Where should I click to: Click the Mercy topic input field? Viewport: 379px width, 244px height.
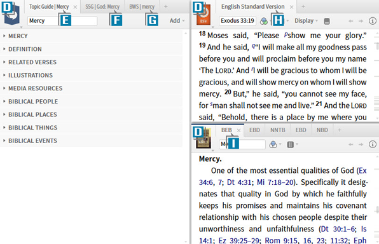click(62, 21)
